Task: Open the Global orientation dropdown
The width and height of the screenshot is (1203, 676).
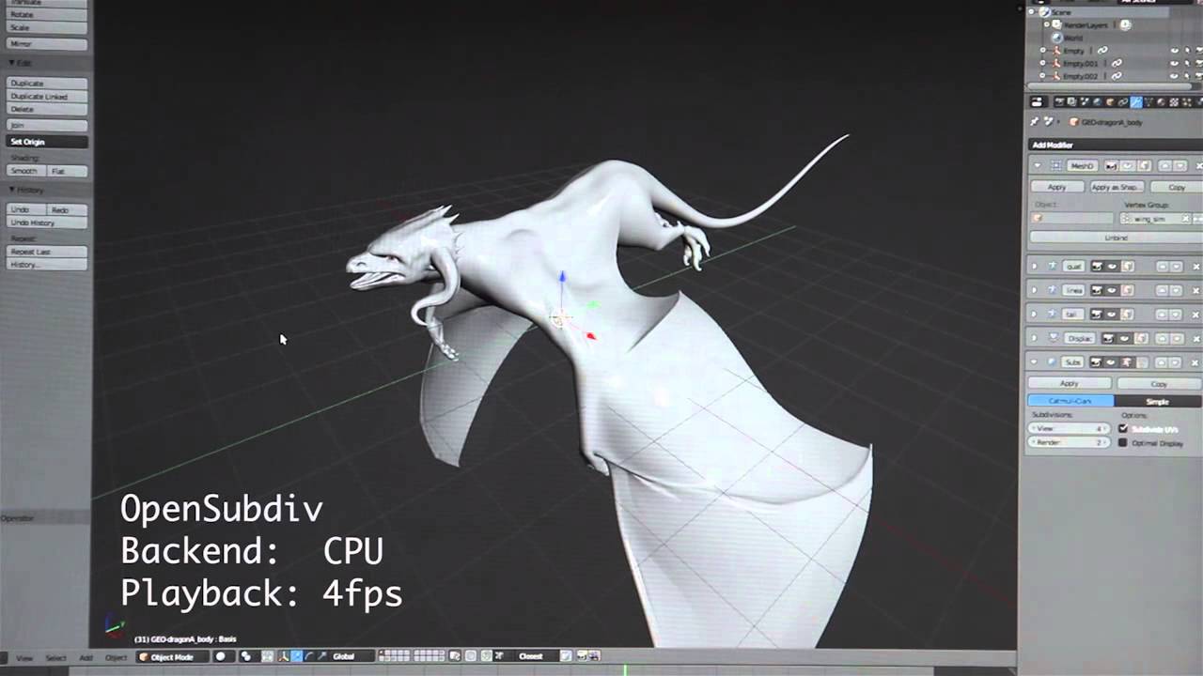Action: [x=352, y=656]
